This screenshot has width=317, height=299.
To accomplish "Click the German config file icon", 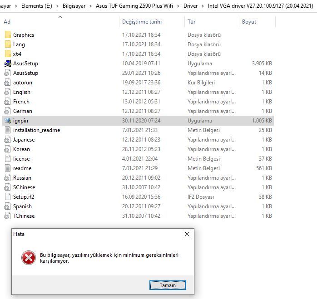I will (x=7, y=111).
